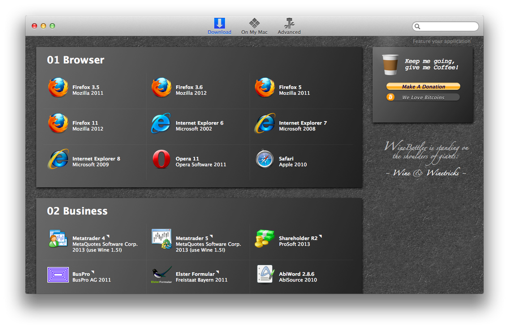Click the AbiWord 2.8.6 icon
Screen dimensions: 509x329
tap(265, 274)
